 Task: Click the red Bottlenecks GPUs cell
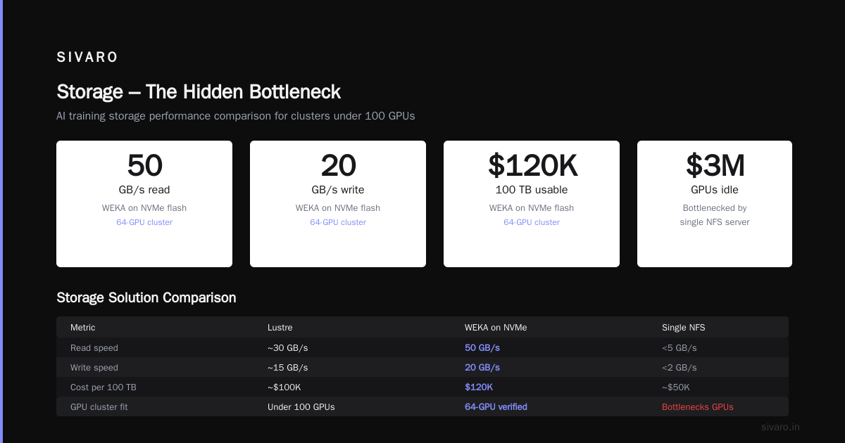pos(698,406)
